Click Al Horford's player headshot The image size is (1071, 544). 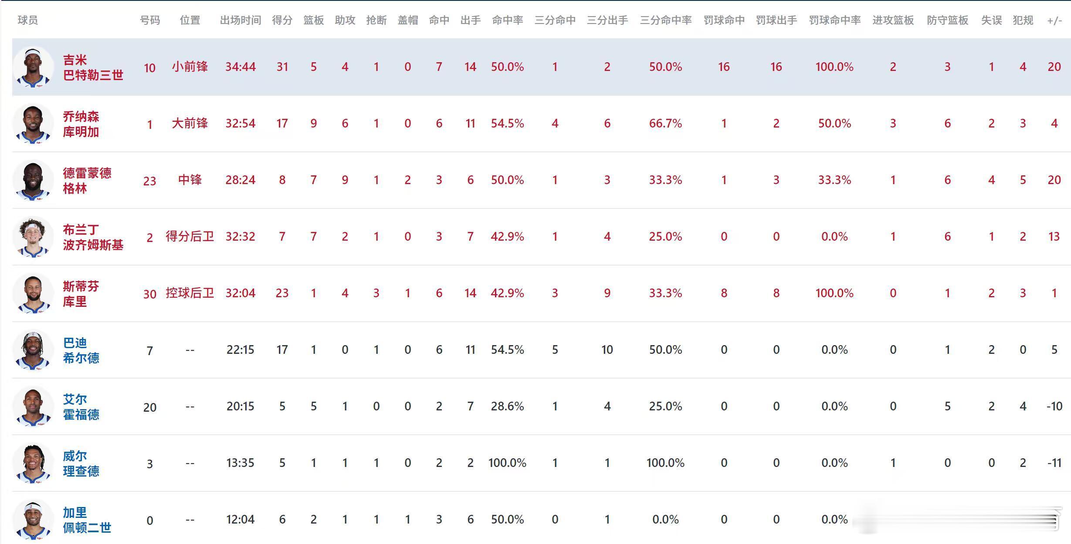click(x=33, y=407)
